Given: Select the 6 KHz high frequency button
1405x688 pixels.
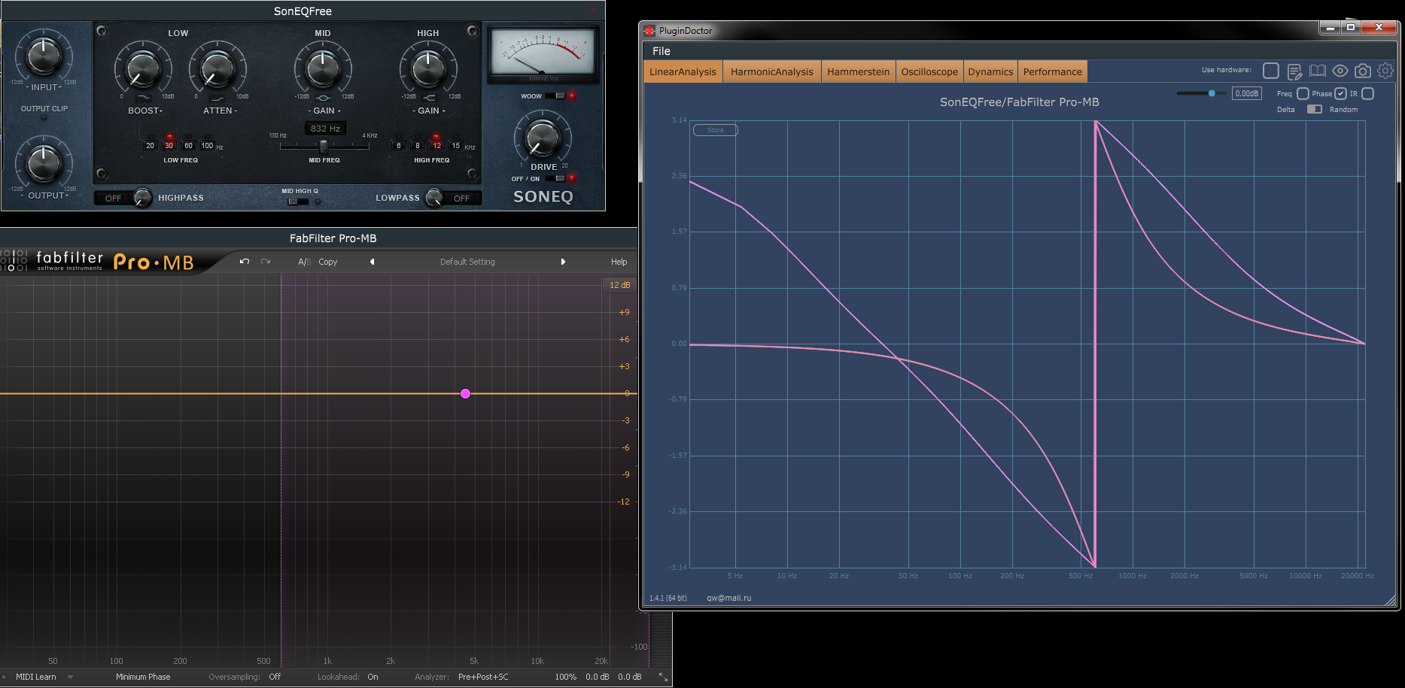Looking at the screenshot, I should [x=399, y=145].
